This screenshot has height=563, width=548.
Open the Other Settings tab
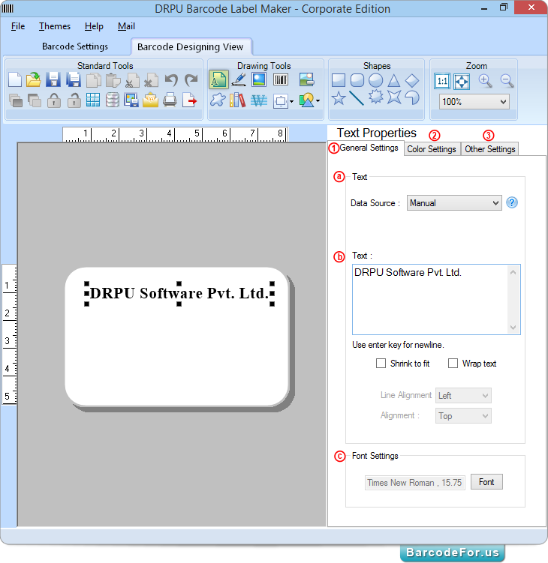coord(489,149)
